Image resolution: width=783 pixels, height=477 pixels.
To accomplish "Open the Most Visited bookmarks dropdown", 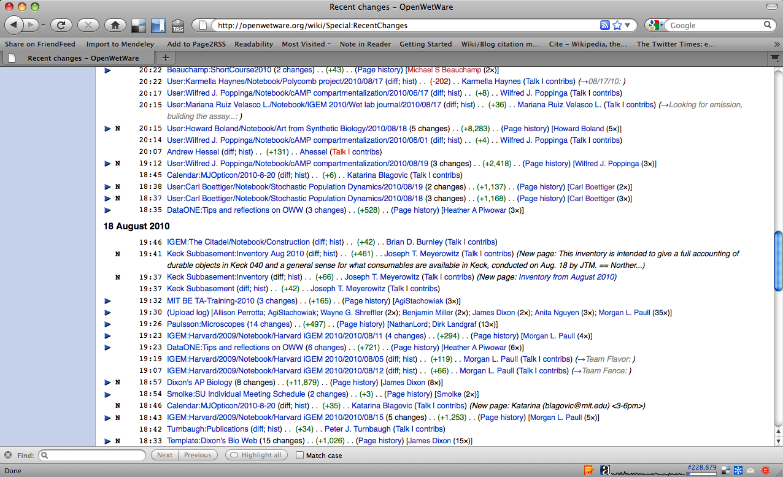I will click(x=306, y=44).
